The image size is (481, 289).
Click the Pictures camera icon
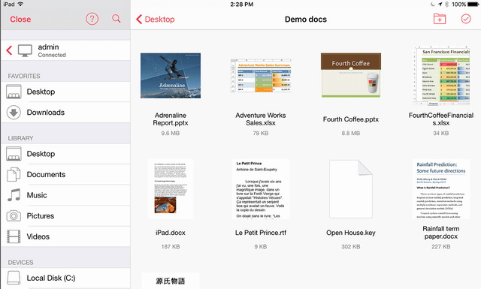(x=14, y=215)
